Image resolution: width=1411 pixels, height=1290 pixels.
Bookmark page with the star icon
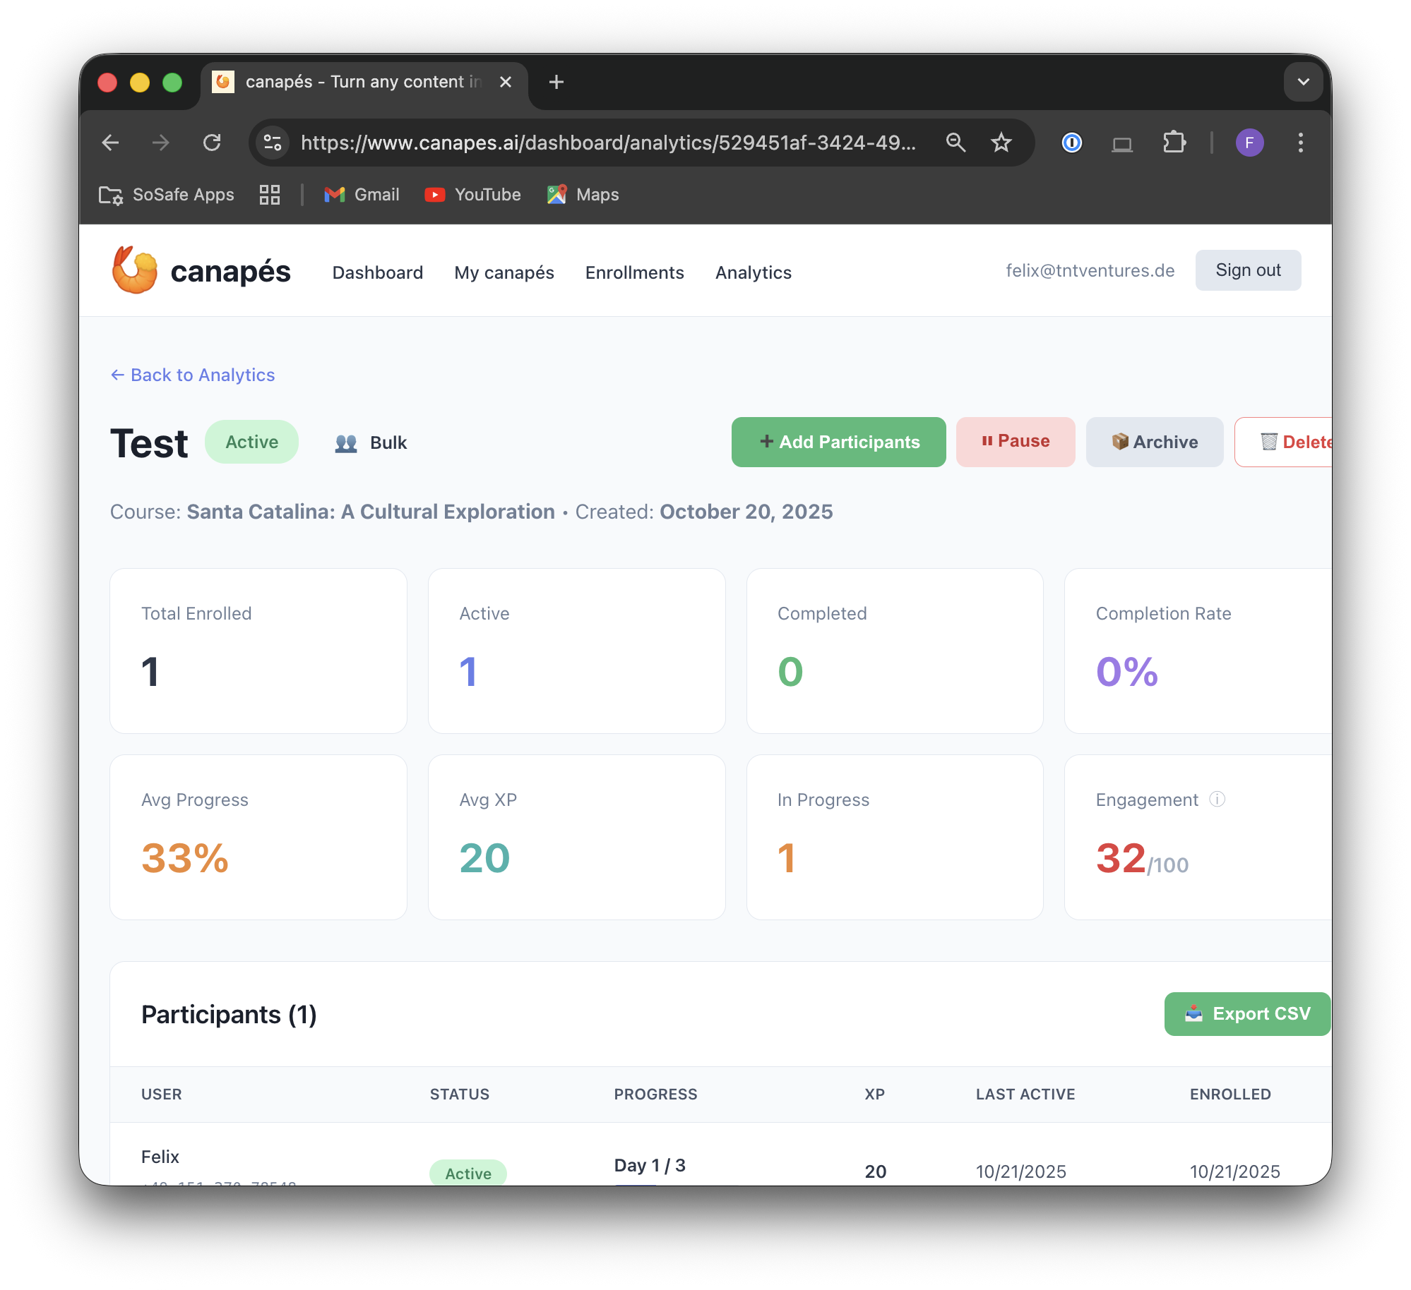1001,143
